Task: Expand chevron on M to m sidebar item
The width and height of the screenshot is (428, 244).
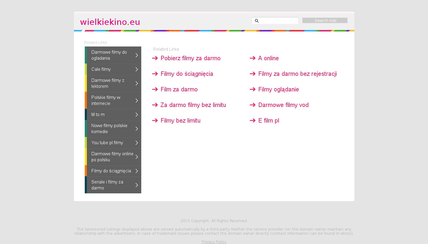Action: (x=137, y=115)
